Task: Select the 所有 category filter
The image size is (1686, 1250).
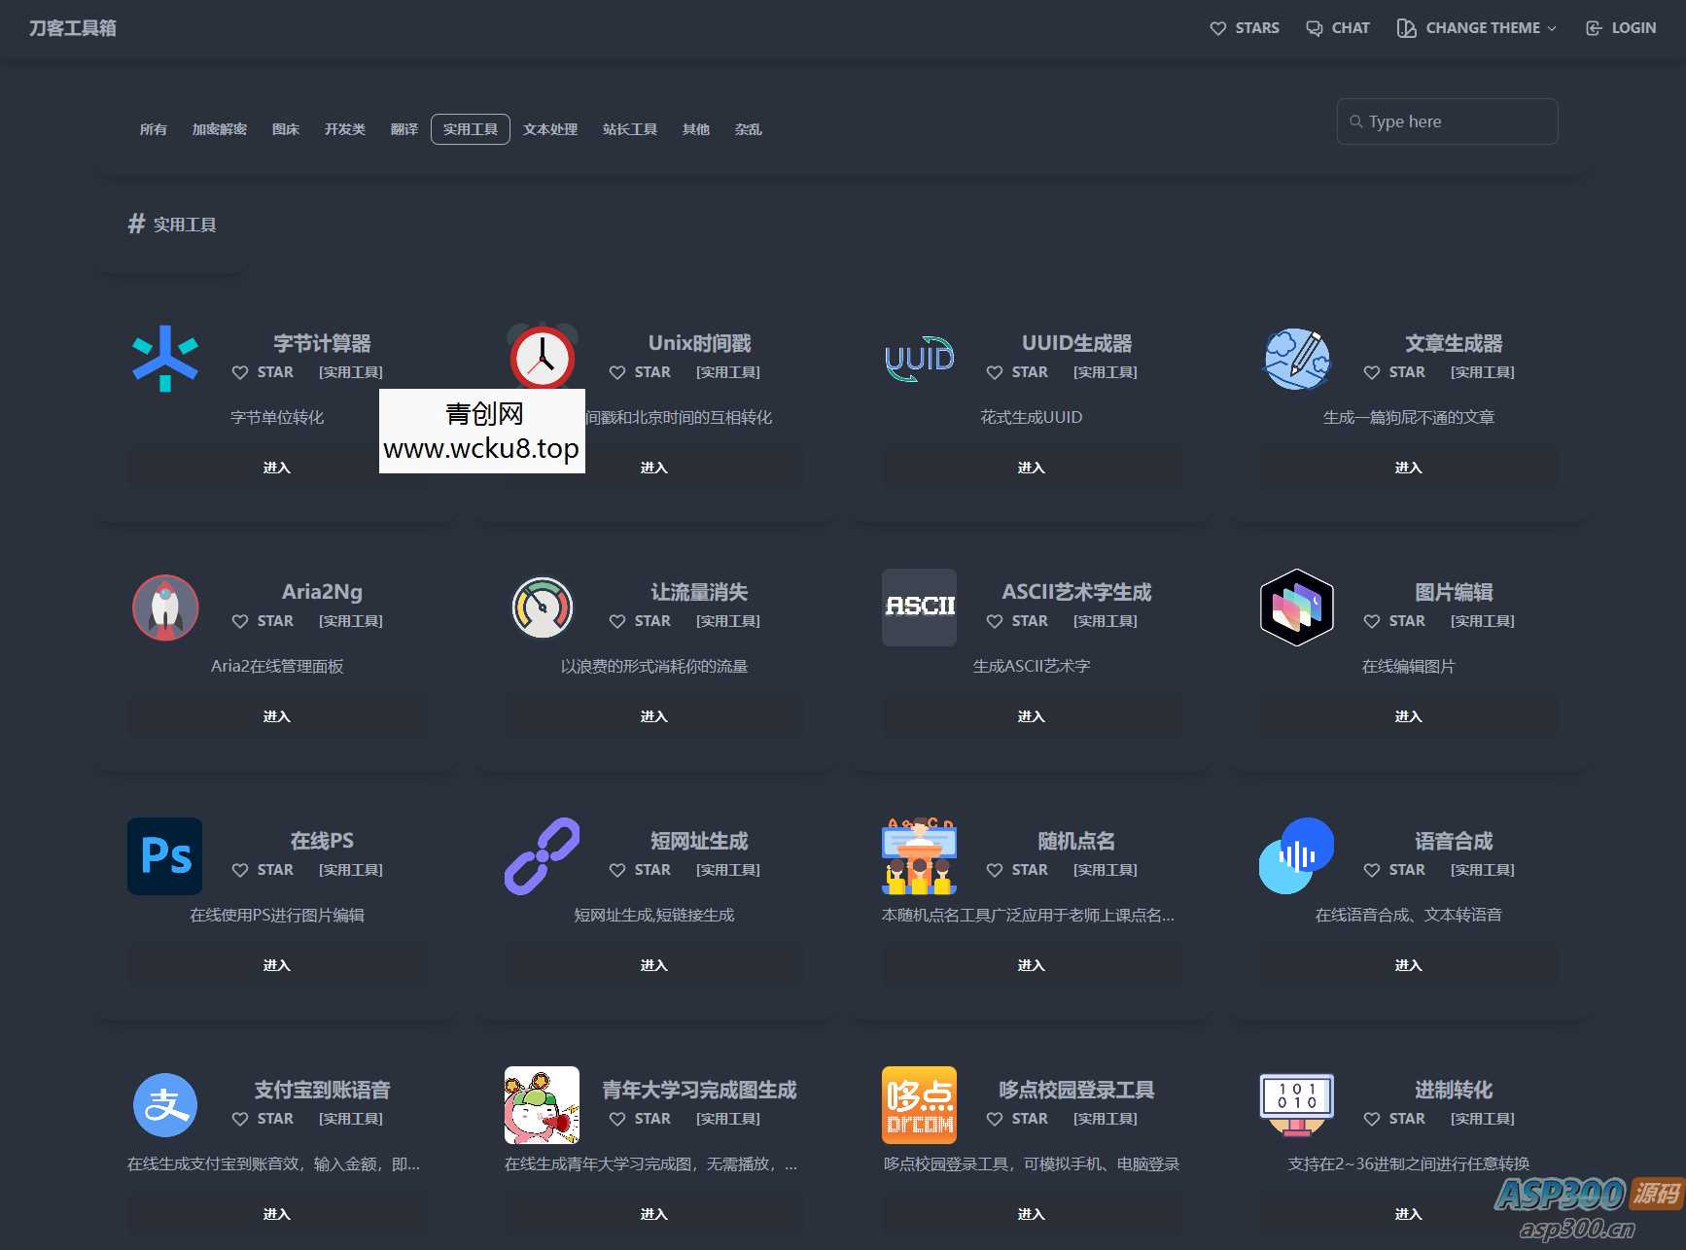Action: 153,128
